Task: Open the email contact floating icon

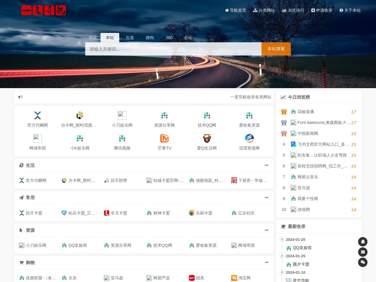Action: click(363, 252)
